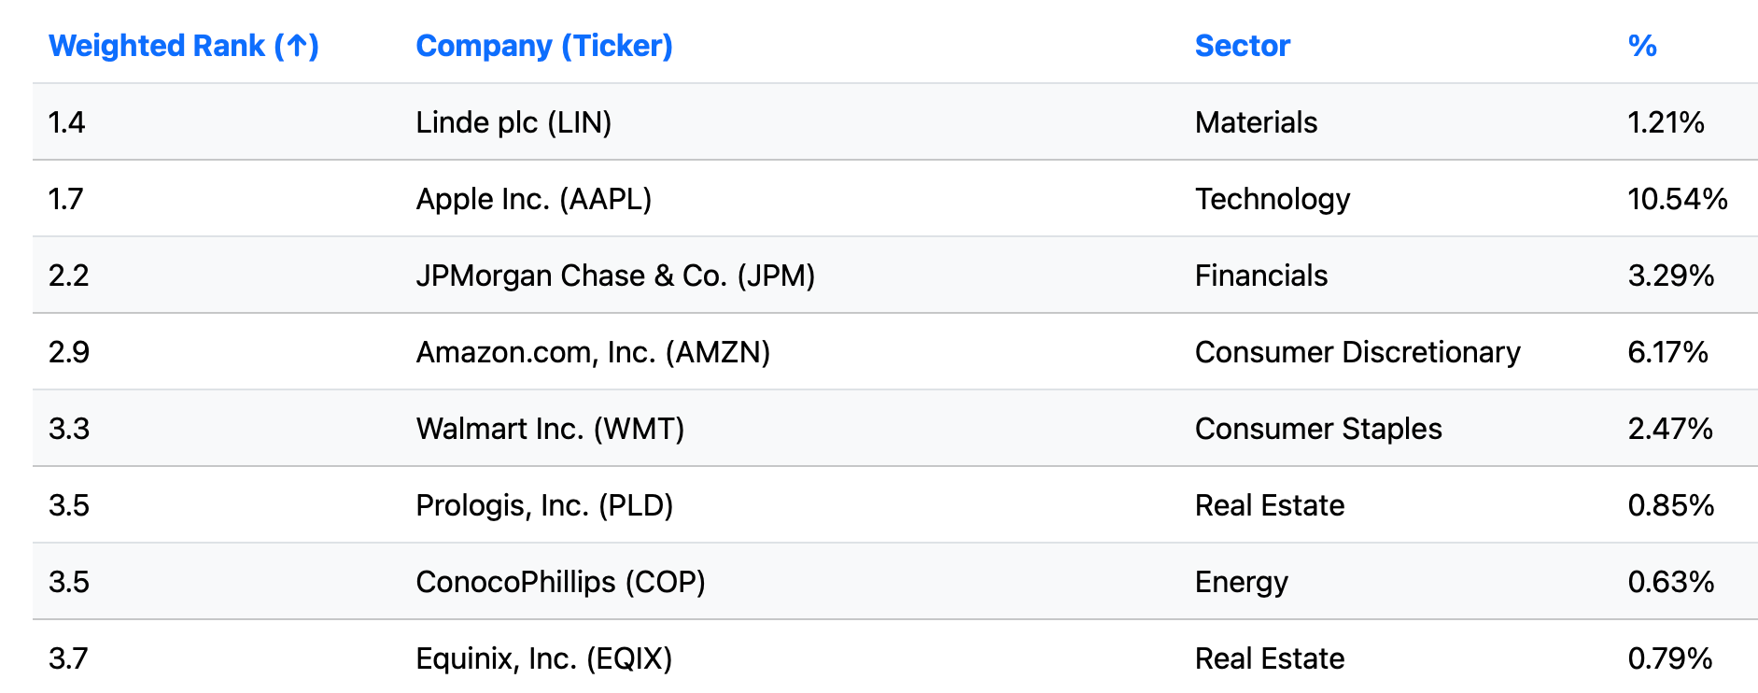Select Prologis, Inc. (PLD) entry
The width and height of the screenshot is (1758, 693).
tap(544, 505)
